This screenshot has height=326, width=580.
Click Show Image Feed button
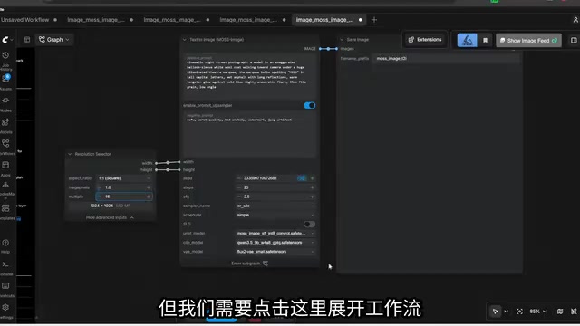tap(528, 40)
